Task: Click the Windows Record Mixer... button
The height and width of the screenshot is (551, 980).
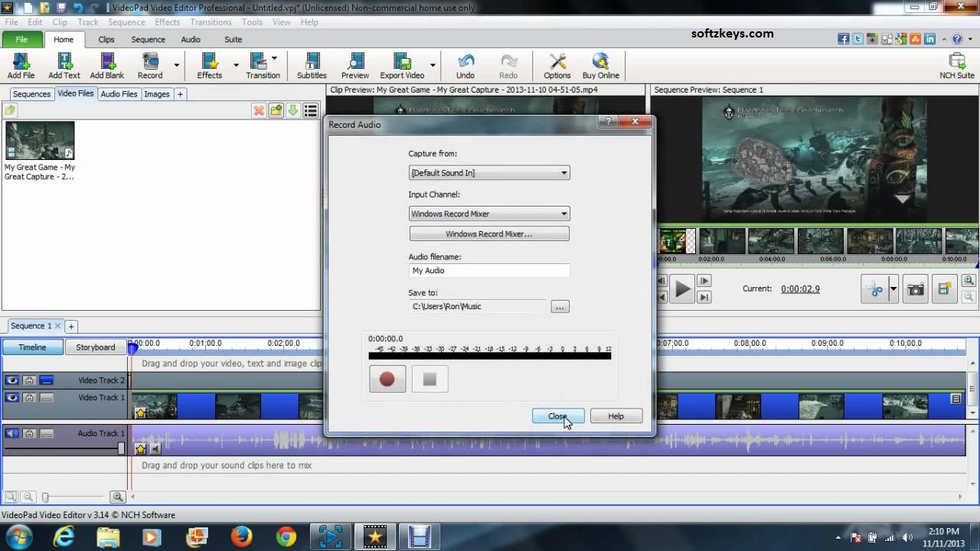Action: [489, 233]
